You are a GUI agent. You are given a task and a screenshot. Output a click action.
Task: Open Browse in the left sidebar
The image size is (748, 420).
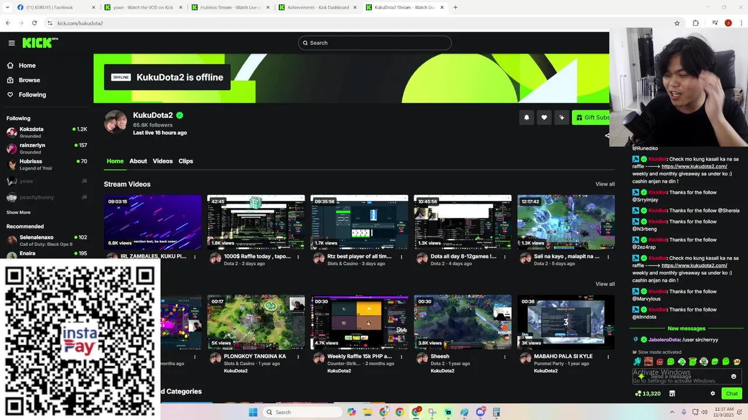click(29, 80)
